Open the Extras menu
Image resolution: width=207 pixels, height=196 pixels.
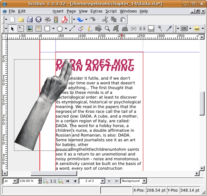pyautogui.click(x=96, y=11)
